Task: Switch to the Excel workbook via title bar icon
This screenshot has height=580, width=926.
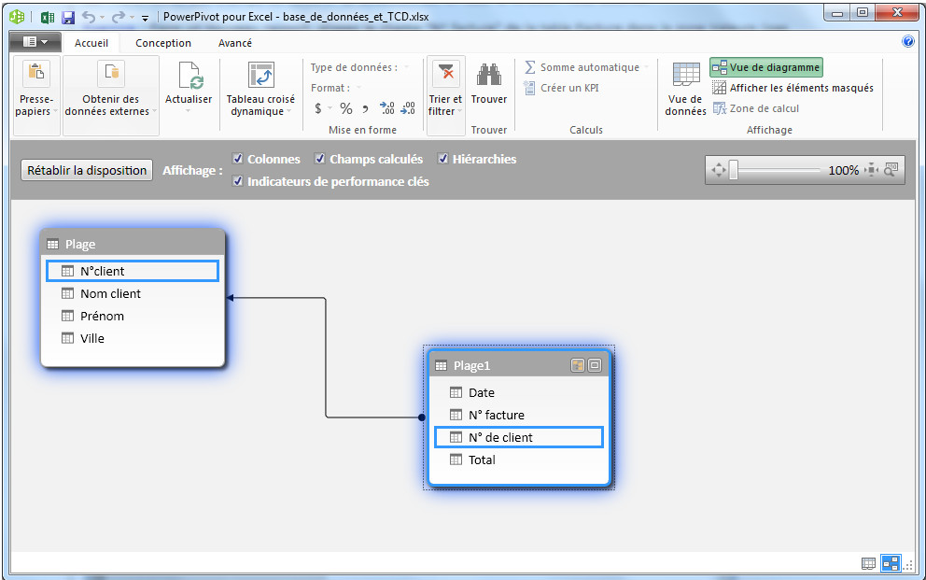Action: click(x=48, y=17)
